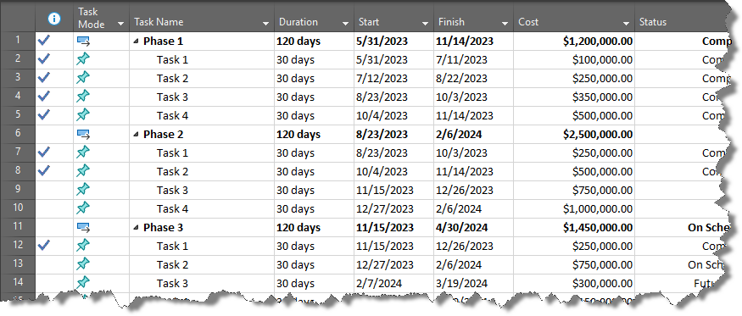Viewport: 742px width, 316px height.
Task: Collapse the Phase 2 summary task
Action: point(137,135)
